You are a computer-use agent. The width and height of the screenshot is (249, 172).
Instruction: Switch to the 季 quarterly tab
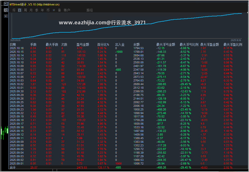(x=37, y=10)
